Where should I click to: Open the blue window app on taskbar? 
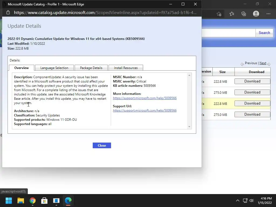click(x=56, y=201)
